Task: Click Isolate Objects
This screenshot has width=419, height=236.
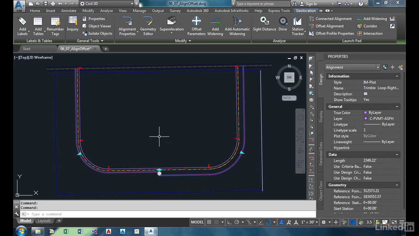Action: [97, 33]
